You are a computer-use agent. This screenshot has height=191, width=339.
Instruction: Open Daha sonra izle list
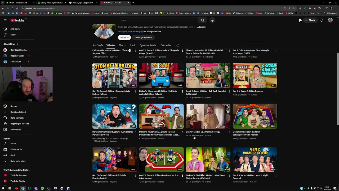pyautogui.click(x=17, y=118)
